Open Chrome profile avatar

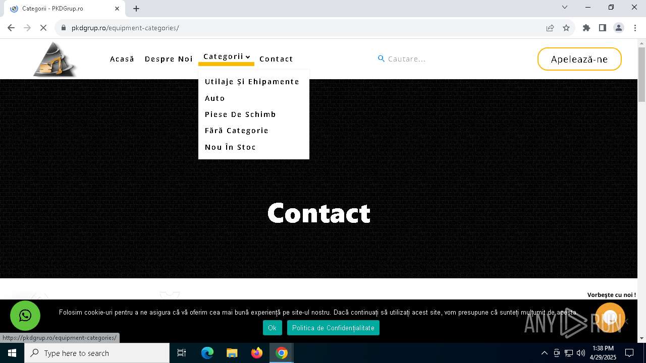(619, 28)
